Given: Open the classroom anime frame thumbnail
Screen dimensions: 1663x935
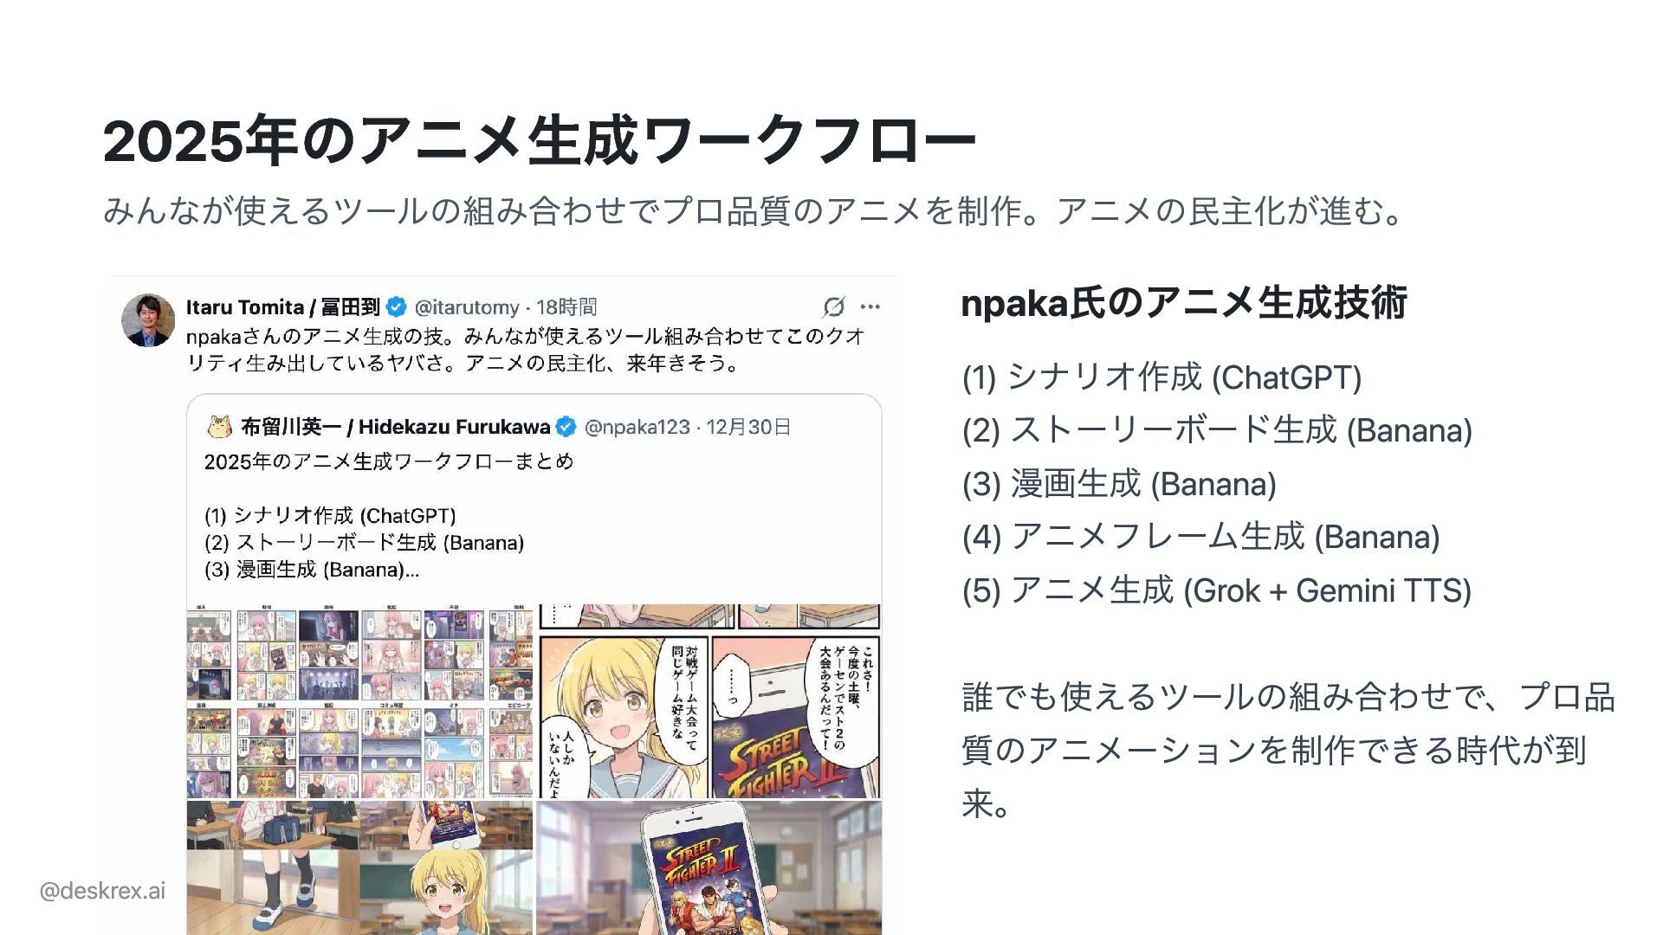Looking at the screenshot, I should 360,867.
